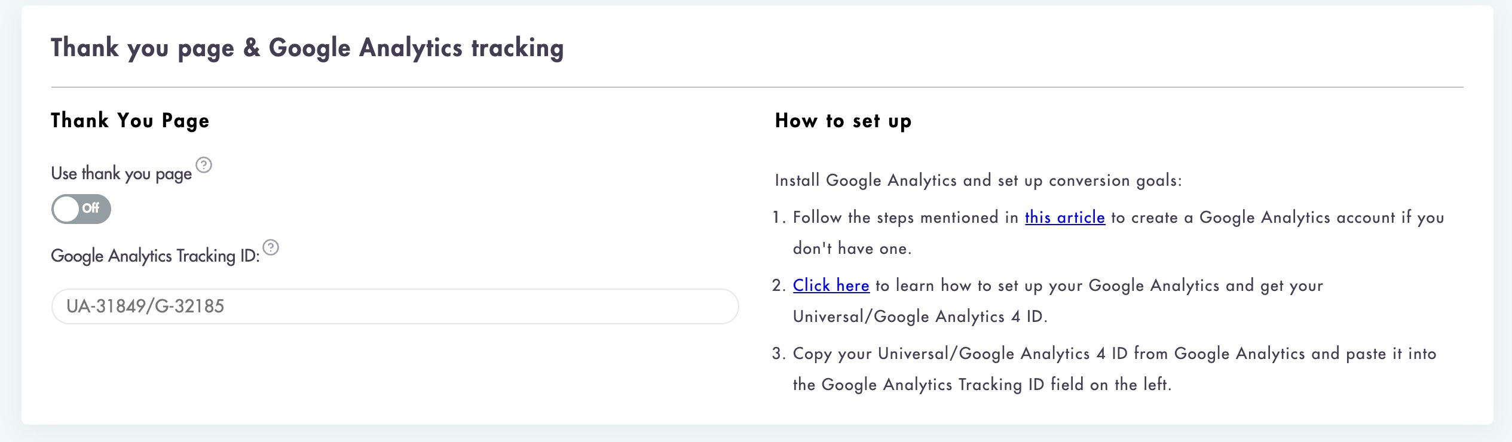Click the Install Google Analytics intro sentence
The image size is (1512, 442).
978,180
